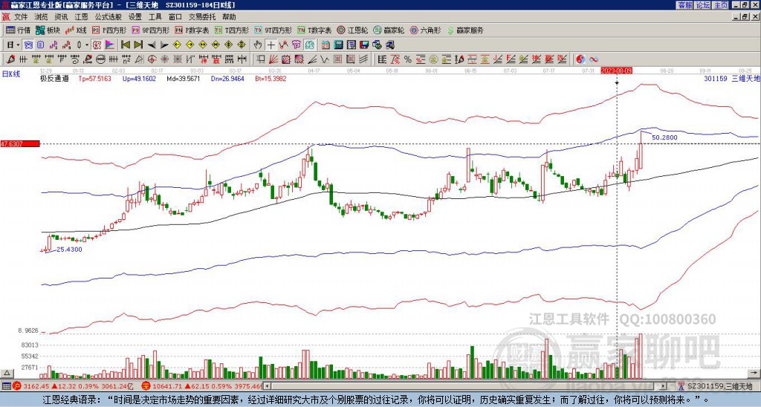Open the 帮助 menu
The image size is (761, 407).
click(x=229, y=17)
